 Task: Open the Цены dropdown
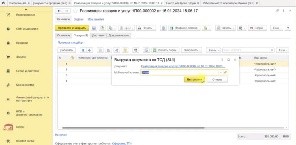213,50
